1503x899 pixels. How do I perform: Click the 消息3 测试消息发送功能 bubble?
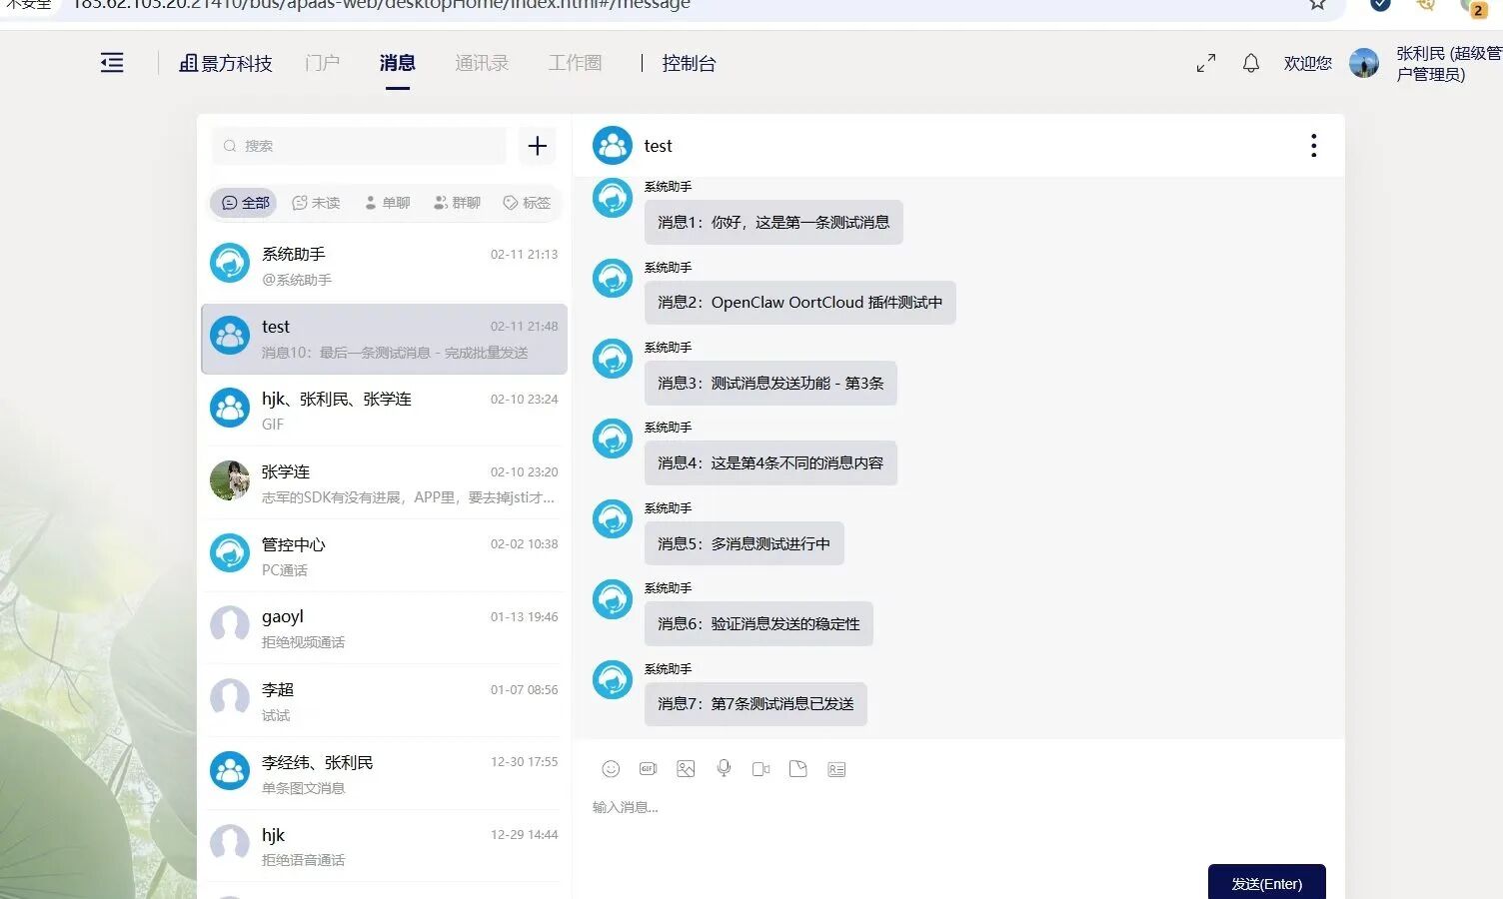coord(770,383)
